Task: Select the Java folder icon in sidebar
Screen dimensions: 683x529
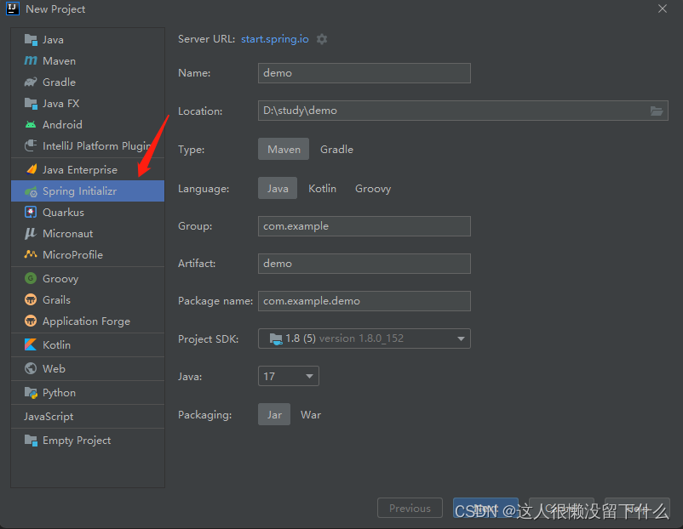Action: (31, 40)
